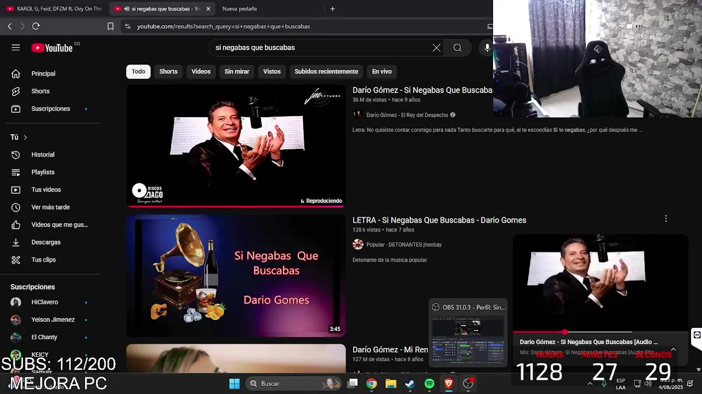Screen dimensions: 702x394
Task: Select the Shorts filter chip
Action: [168, 72]
